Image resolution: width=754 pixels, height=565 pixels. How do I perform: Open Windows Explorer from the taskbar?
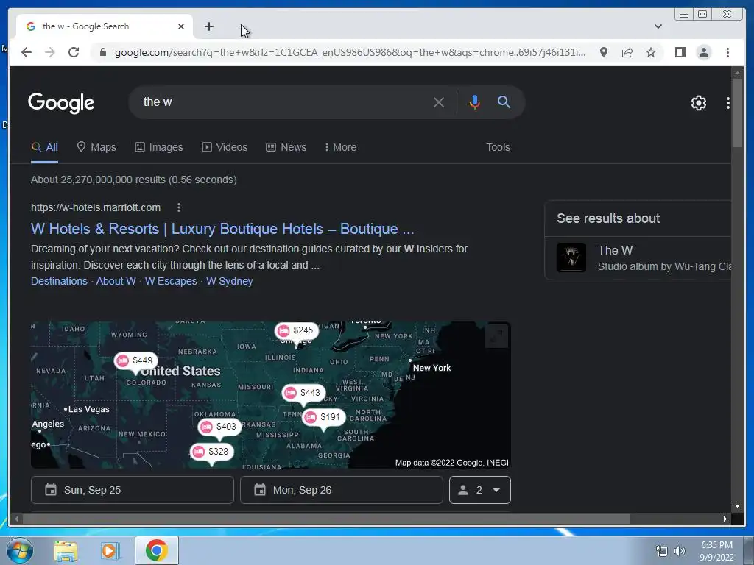(x=66, y=551)
